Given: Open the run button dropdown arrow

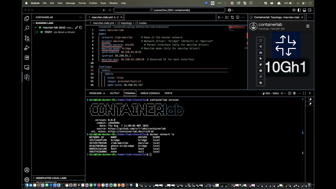Looking at the screenshot, I should coord(222,17).
